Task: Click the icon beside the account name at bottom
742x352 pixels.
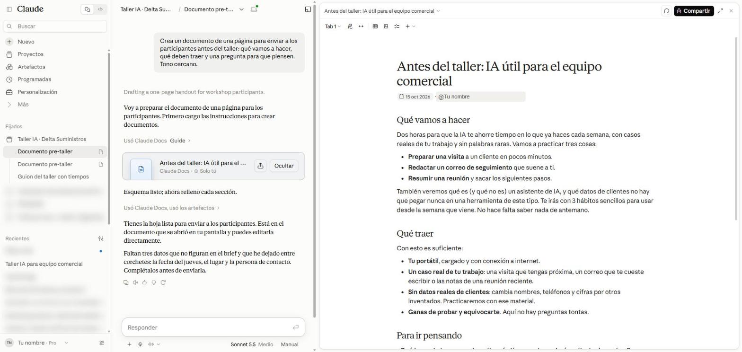Action: [102, 343]
